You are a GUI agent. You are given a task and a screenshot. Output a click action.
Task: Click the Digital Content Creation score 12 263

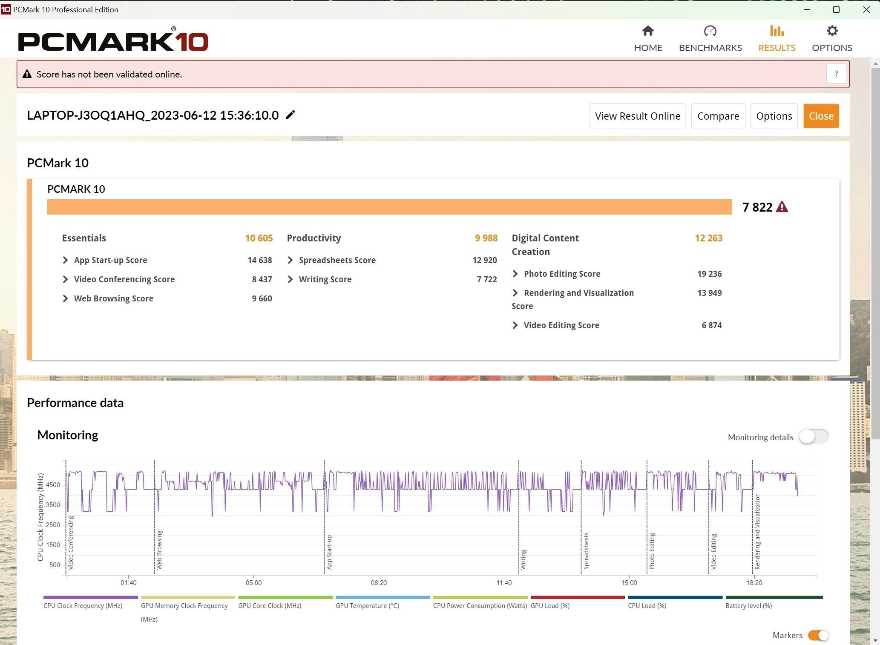coord(708,238)
